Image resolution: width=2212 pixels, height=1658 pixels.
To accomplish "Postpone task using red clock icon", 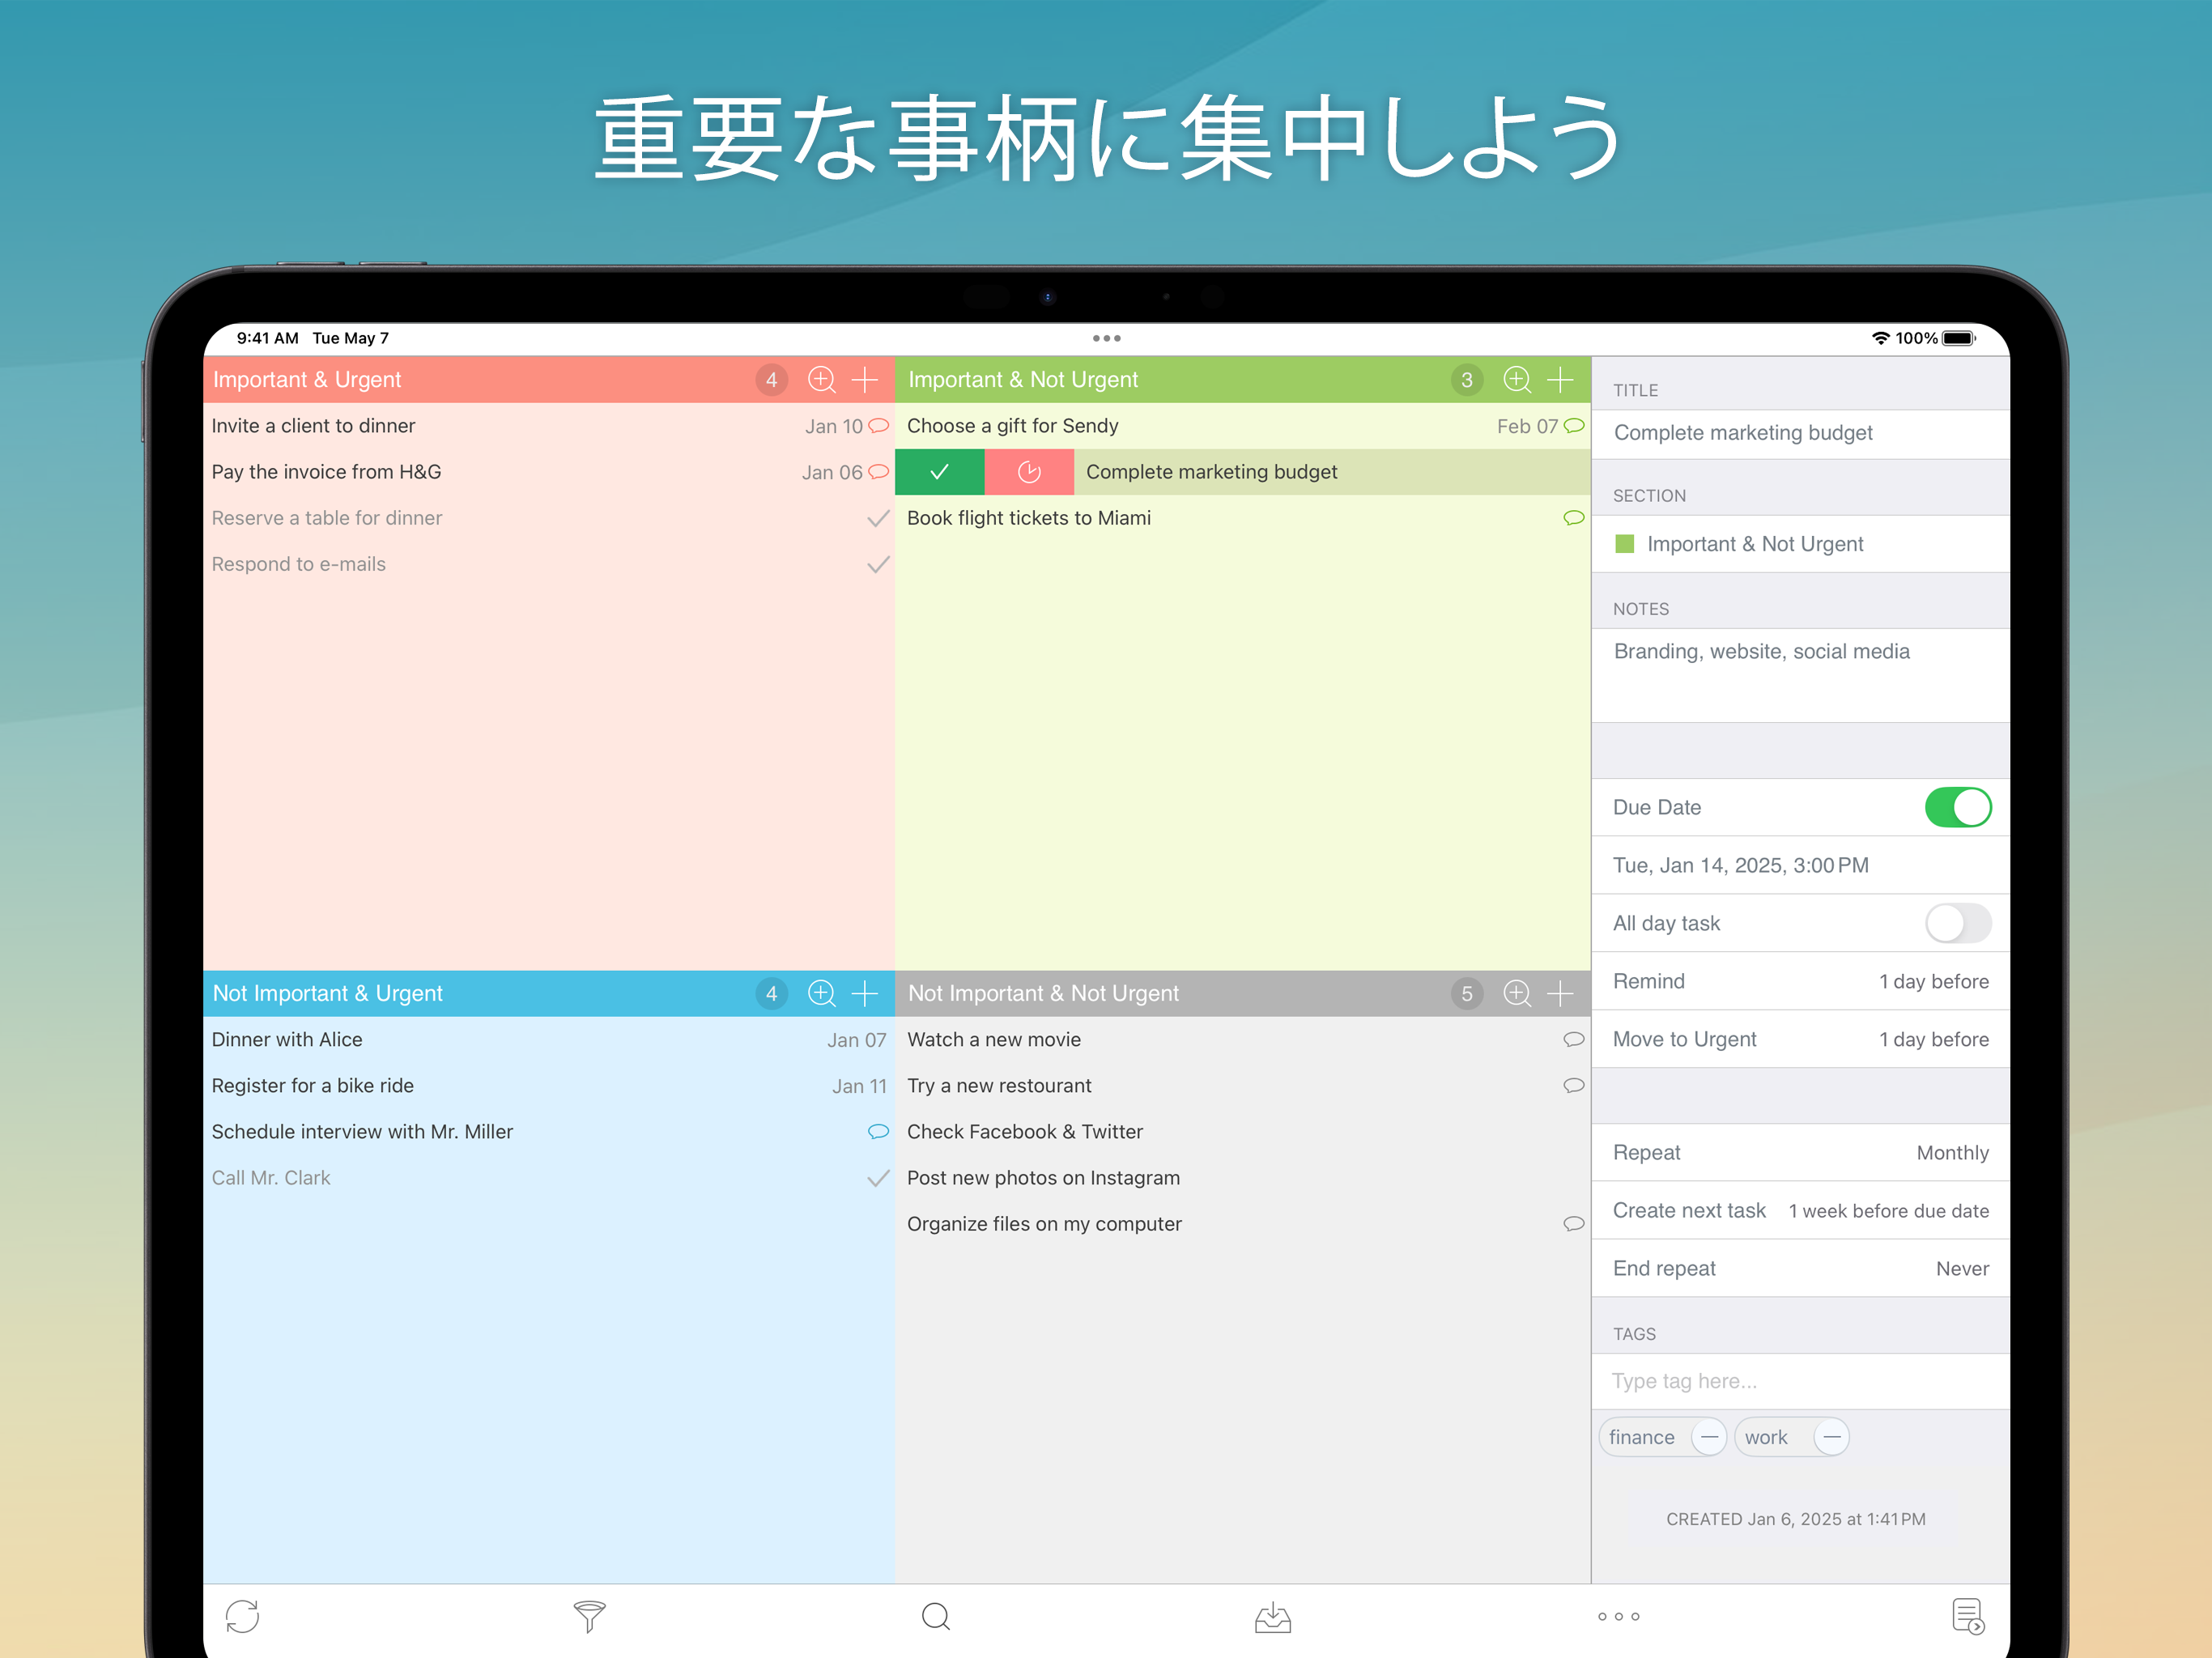I will pyautogui.click(x=1029, y=472).
